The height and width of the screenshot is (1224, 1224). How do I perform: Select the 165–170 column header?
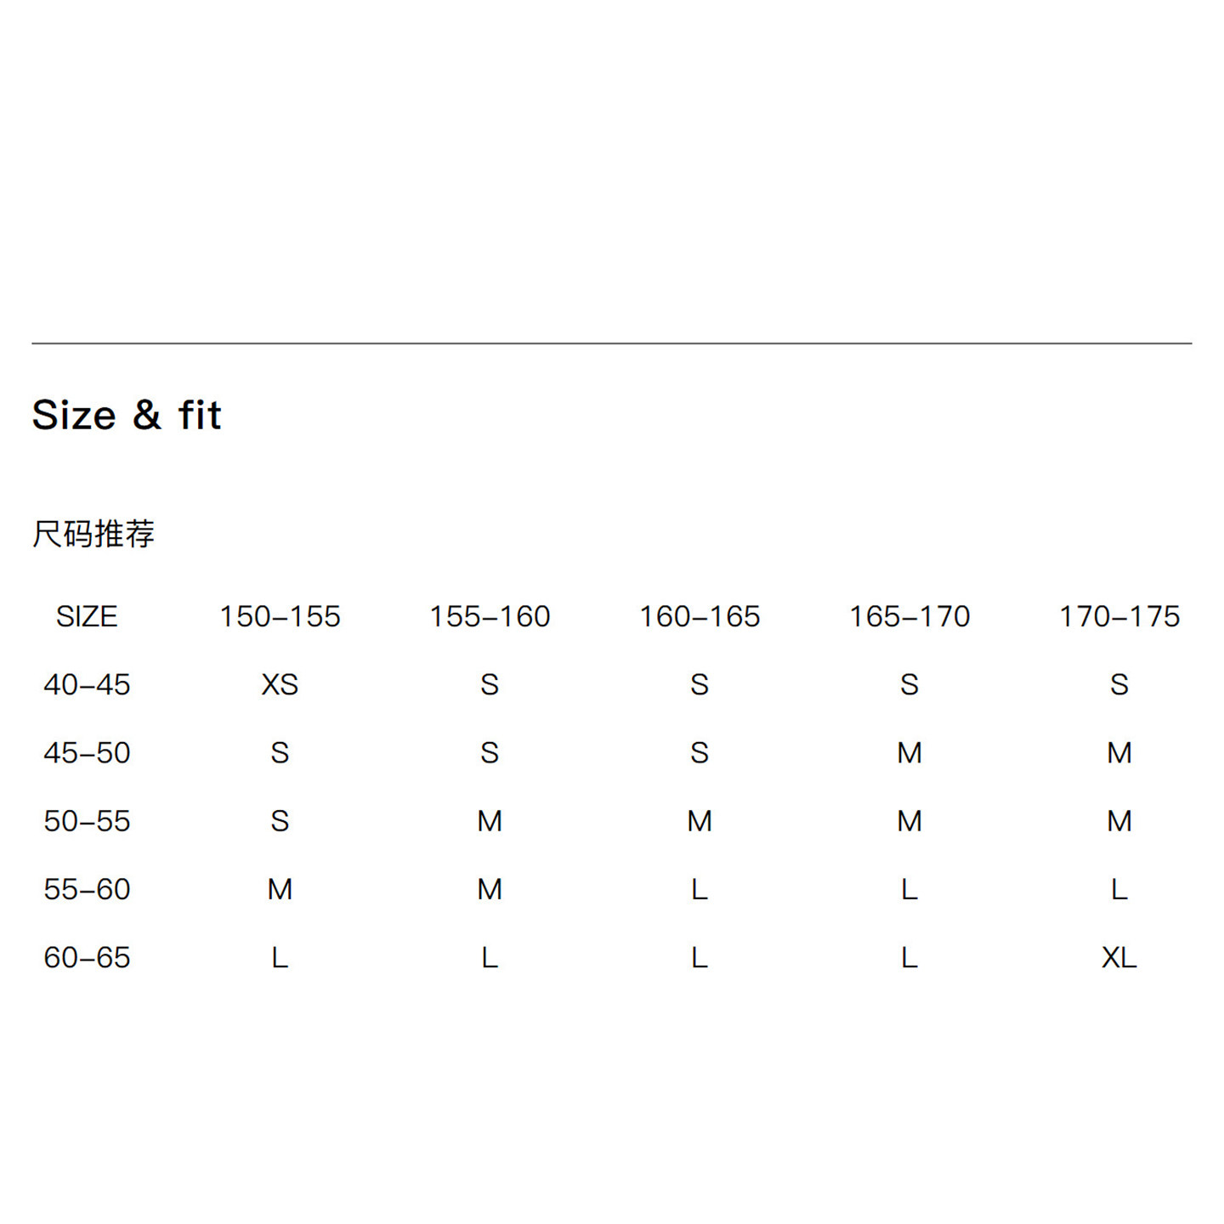point(909,616)
